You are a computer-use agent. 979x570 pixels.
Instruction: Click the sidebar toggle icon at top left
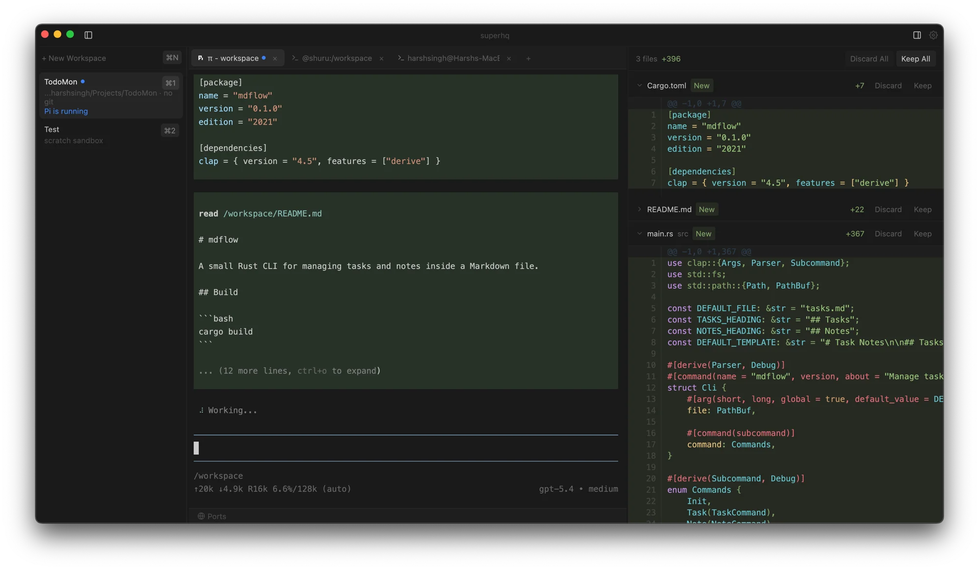[89, 35]
